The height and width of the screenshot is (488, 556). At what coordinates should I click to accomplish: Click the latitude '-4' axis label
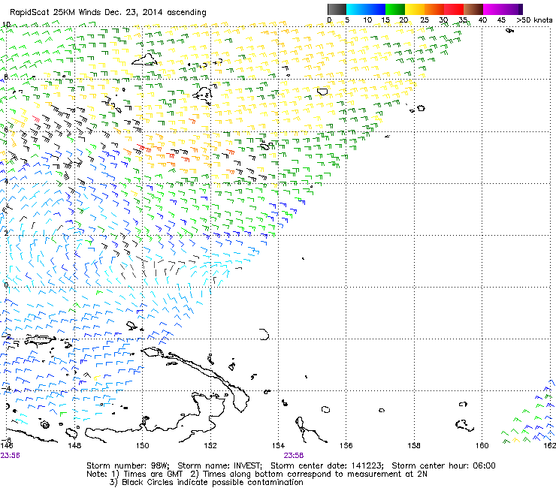click(6, 389)
